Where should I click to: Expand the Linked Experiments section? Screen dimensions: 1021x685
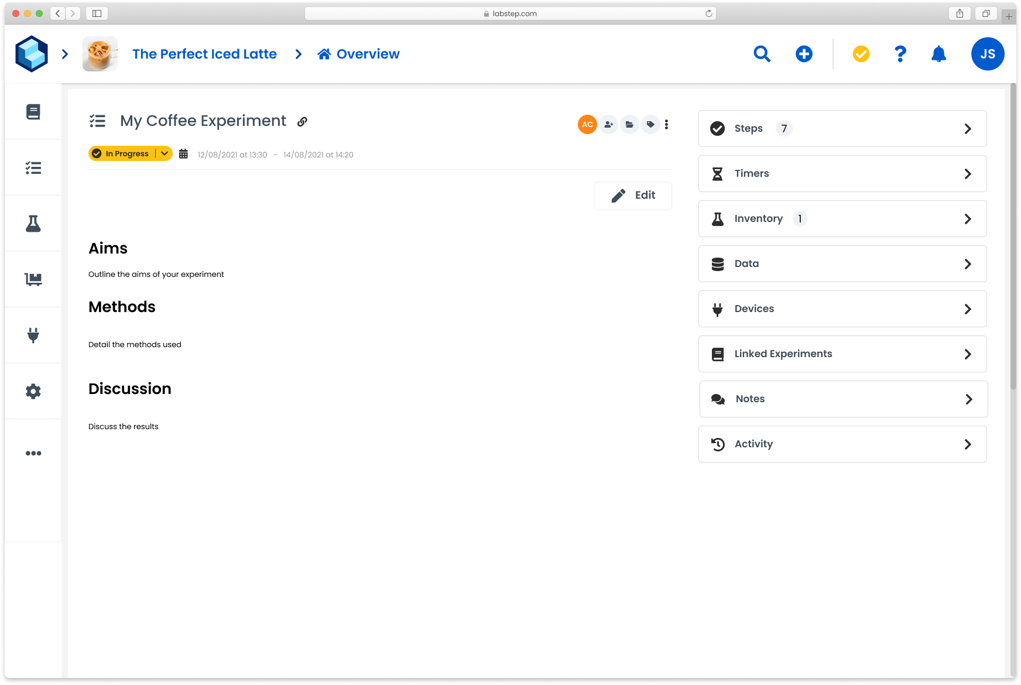click(x=967, y=354)
